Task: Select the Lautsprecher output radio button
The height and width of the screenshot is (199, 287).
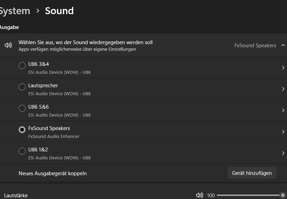Action: (x=22, y=87)
